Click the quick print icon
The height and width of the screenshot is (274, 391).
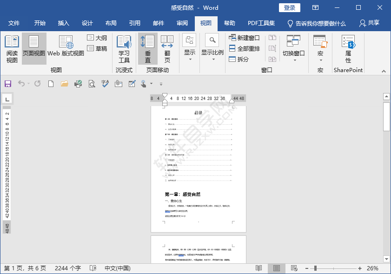tap(78, 84)
